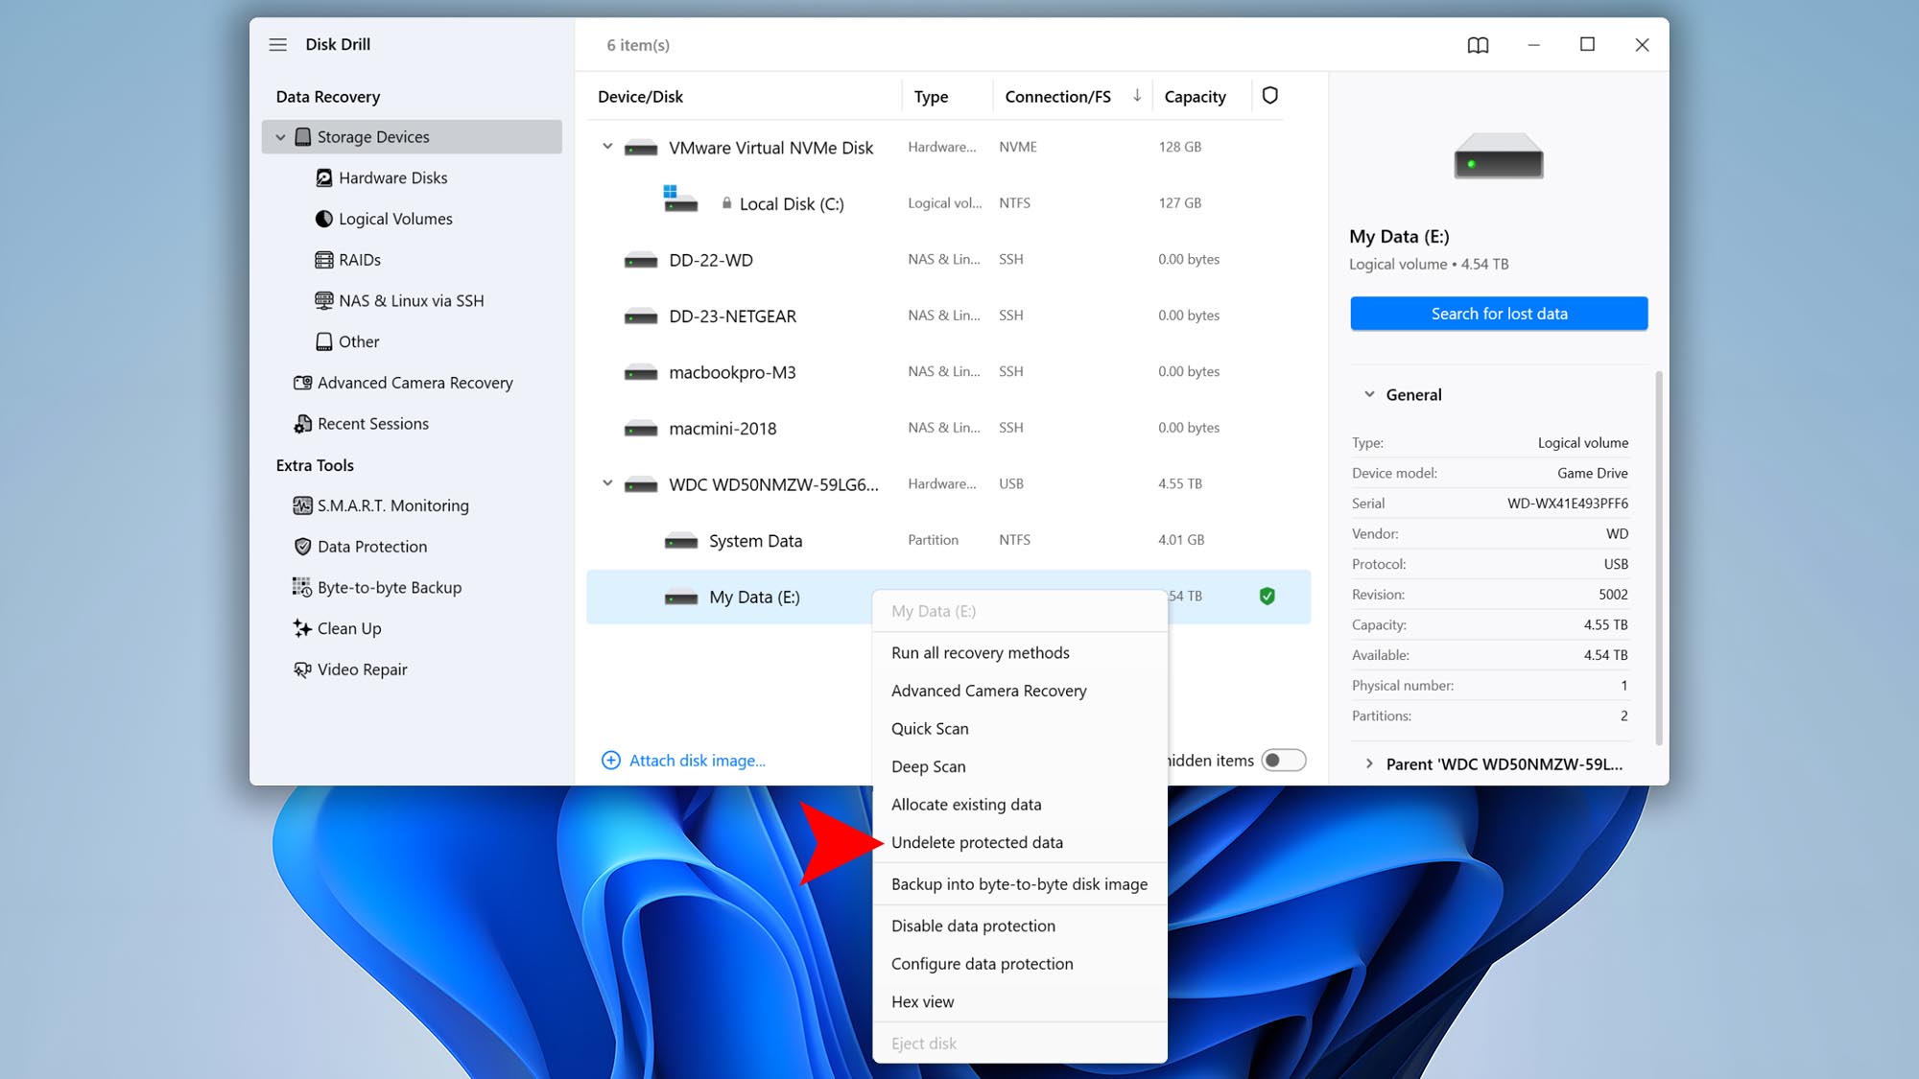Click the serial value WD-WX41E493PFF6
This screenshot has width=1919, height=1079.
tap(1567, 504)
